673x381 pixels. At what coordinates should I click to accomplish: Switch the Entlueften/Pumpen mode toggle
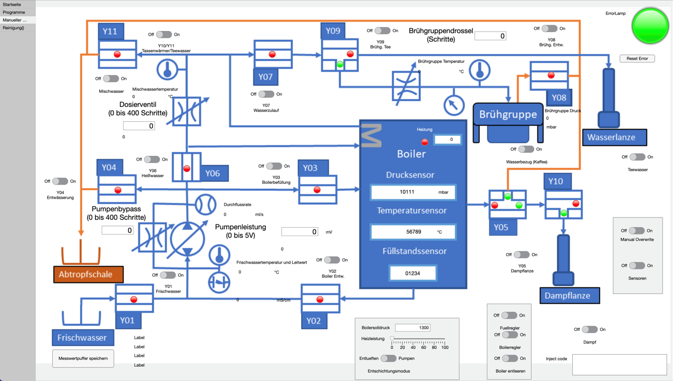[x=388, y=358]
